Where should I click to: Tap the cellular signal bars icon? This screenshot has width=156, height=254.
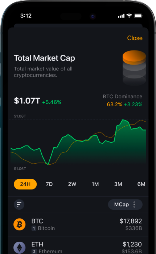pos(121,16)
